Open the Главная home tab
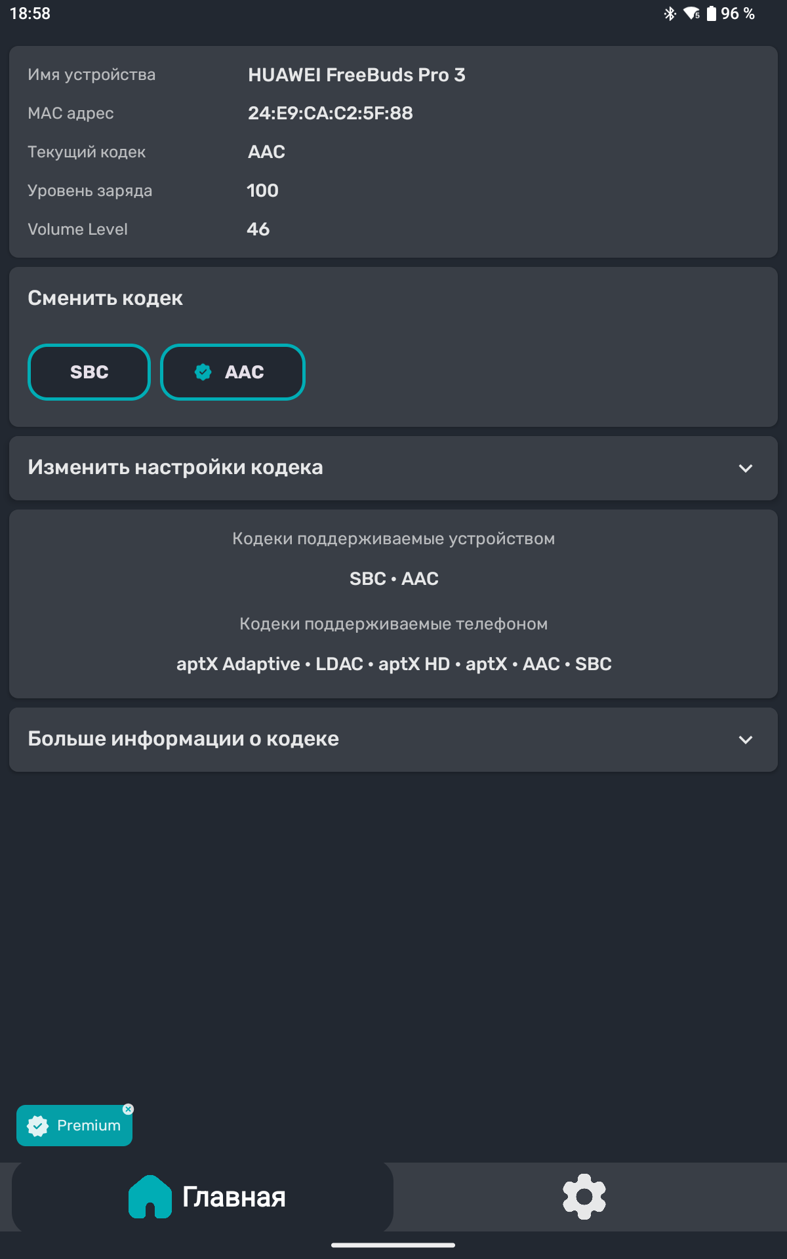This screenshot has height=1259, width=787. [203, 1197]
